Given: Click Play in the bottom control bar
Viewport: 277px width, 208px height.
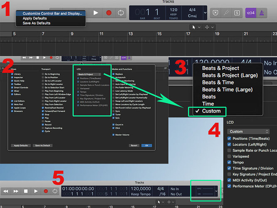Looking at the screenshot, I should [x=36, y=191].
